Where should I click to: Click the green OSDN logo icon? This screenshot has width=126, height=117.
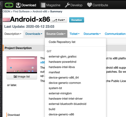click(x=9, y=5)
